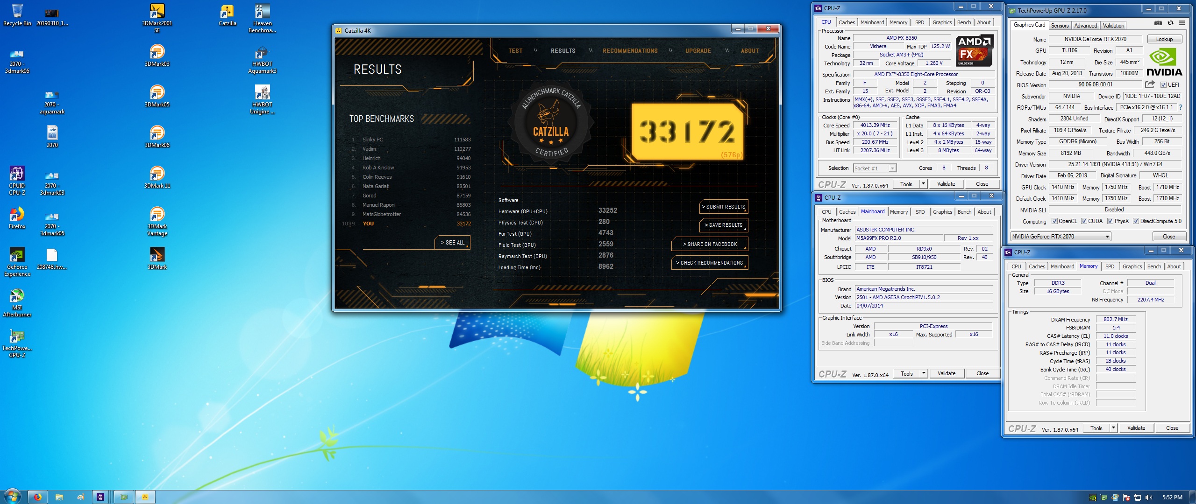
Task: Switch to SPD tab in Mainboard CPU-Z window
Action: tap(920, 212)
